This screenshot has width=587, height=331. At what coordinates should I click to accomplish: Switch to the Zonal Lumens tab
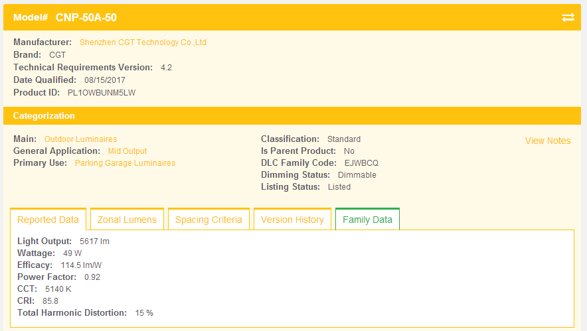coord(127,220)
